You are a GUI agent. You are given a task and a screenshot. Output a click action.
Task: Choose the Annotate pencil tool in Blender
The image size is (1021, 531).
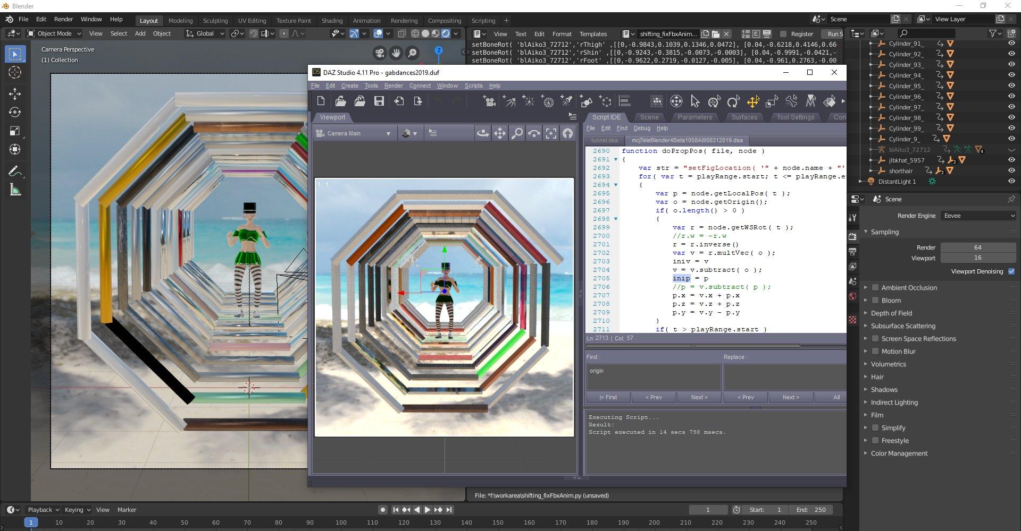(x=15, y=171)
